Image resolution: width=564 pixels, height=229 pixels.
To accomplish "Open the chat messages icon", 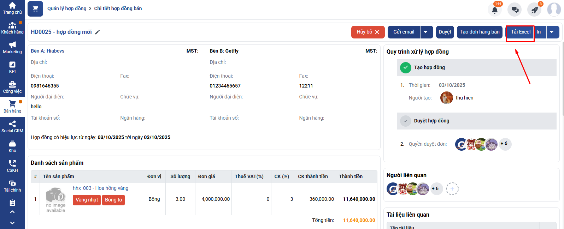I will [x=515, y=10].
